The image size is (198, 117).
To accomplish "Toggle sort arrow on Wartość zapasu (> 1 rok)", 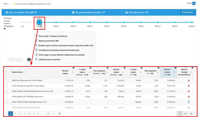I will pos(175,72).
